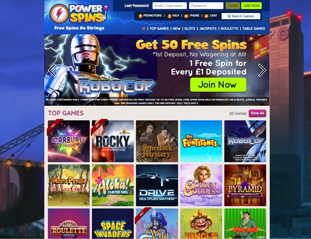311x239 pixels.
Task: Click the green Join Now banner button
Action: 218,85
